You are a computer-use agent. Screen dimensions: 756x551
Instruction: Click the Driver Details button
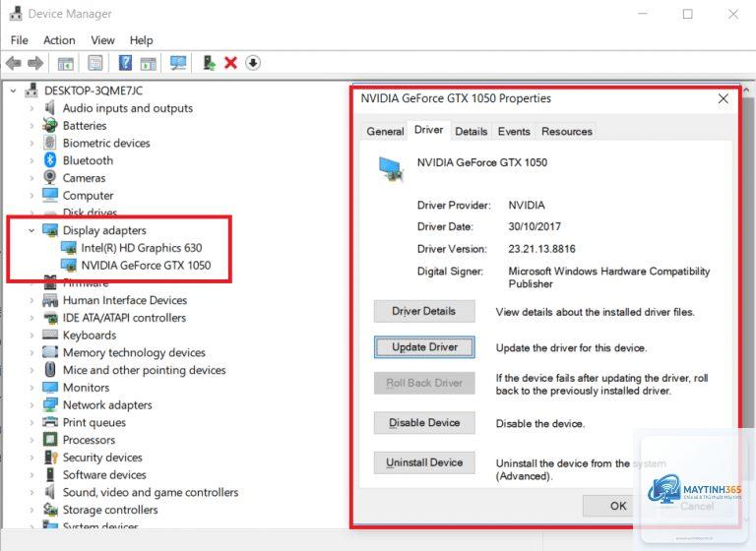424,311
